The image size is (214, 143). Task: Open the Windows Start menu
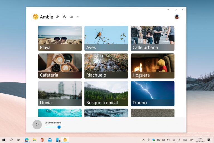pos(4,140)
